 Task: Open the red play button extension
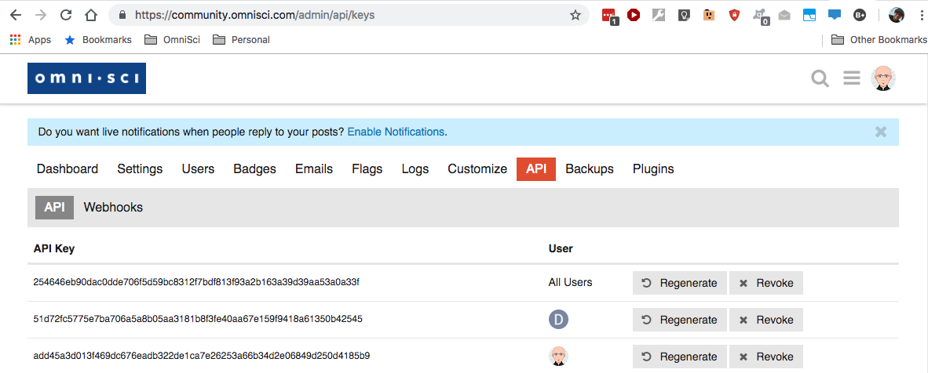(634, 15)
